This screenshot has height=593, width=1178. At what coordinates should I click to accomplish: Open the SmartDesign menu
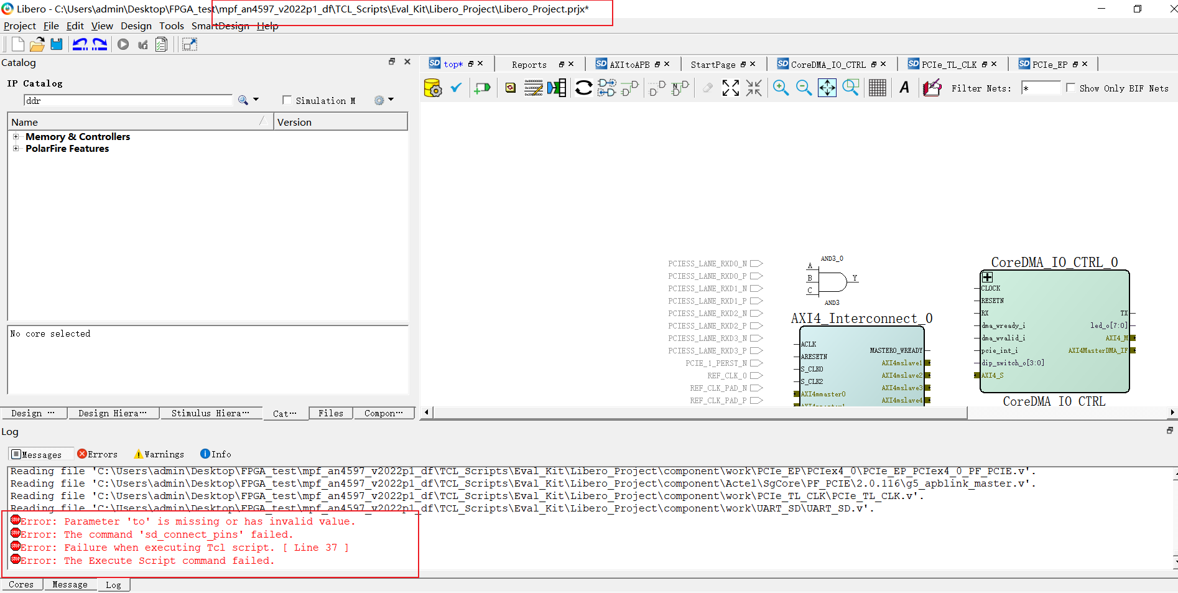coord(220,26)
